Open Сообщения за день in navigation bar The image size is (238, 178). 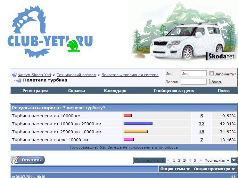(174, 90)
